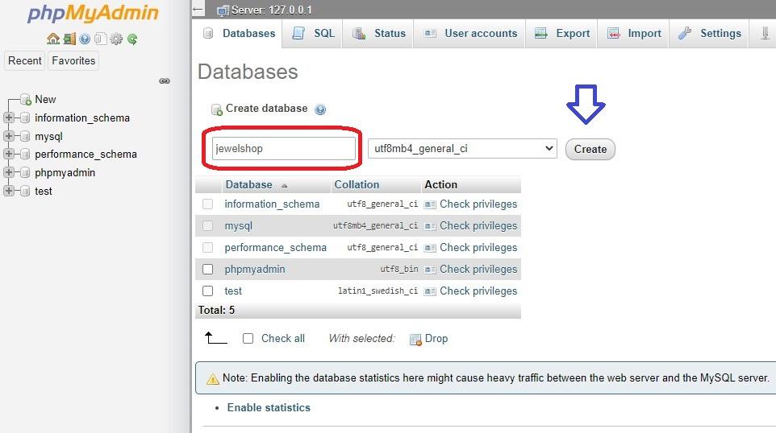Open MySQL documentation via the pages icon
The height and width of the screenshot is (433, 776).
pos(101,39)
